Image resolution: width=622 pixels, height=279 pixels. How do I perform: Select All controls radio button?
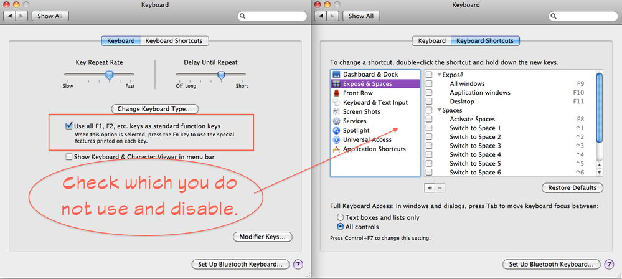pyautogui.click(x=341, y=227)
